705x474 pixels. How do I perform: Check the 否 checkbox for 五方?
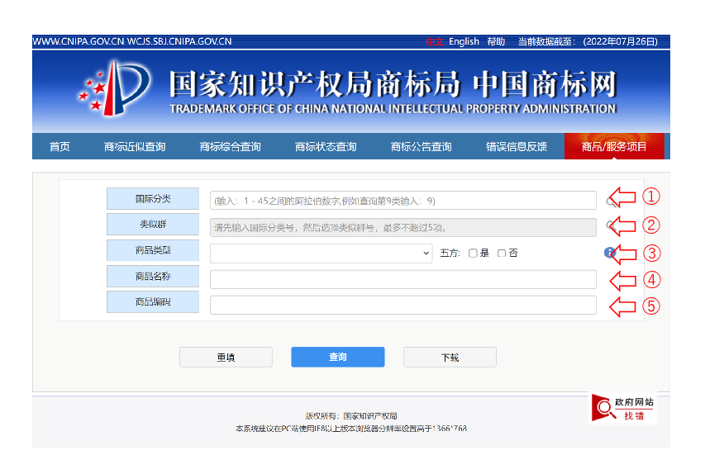[x=502, y=254]
